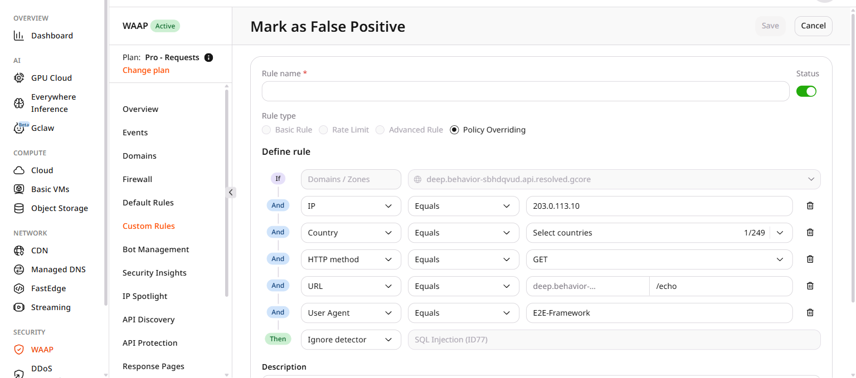Click the URL path field /echo
The image size is (856, 378).
pos(721,286)
